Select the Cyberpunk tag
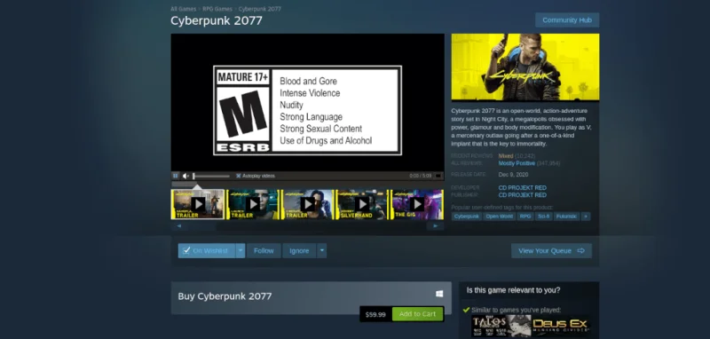 (x=467, y=217)
